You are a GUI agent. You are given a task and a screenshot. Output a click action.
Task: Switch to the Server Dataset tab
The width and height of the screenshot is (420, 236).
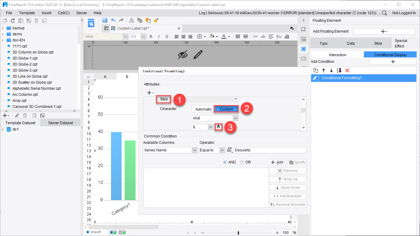(x=60, y=122)
